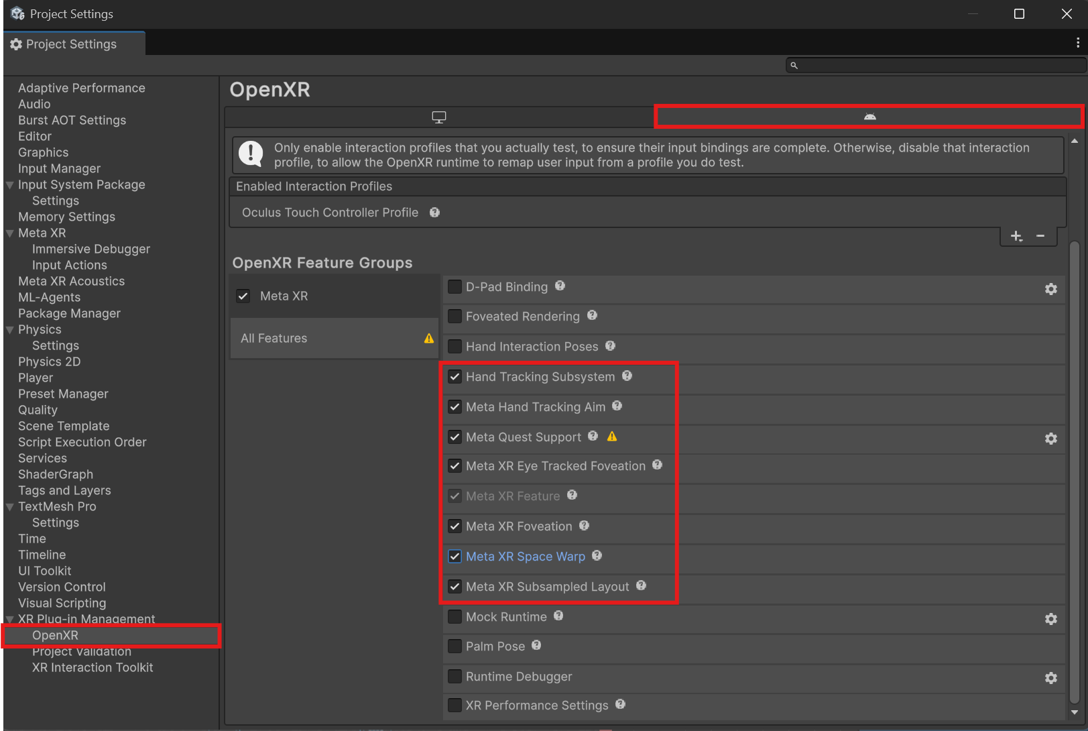
Task: Open help icon for D-Pad Binding
Action: (x=560, y=286)
